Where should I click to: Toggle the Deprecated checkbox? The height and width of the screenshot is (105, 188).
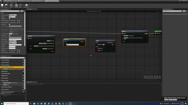9,24
